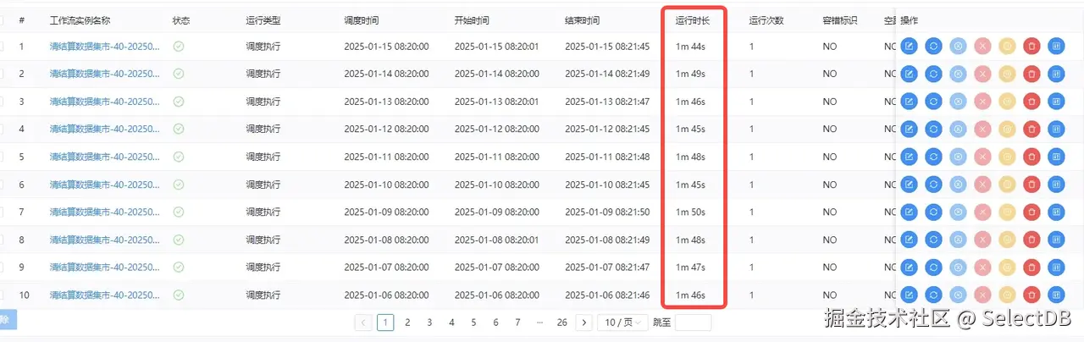The width and height of the screenshot is (1084, 342).
Task: Rerun the workflow instance in row 8
Action: click(933, 240)
